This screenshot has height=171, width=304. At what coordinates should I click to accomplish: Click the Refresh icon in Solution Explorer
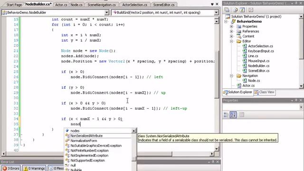pos(242,9)
